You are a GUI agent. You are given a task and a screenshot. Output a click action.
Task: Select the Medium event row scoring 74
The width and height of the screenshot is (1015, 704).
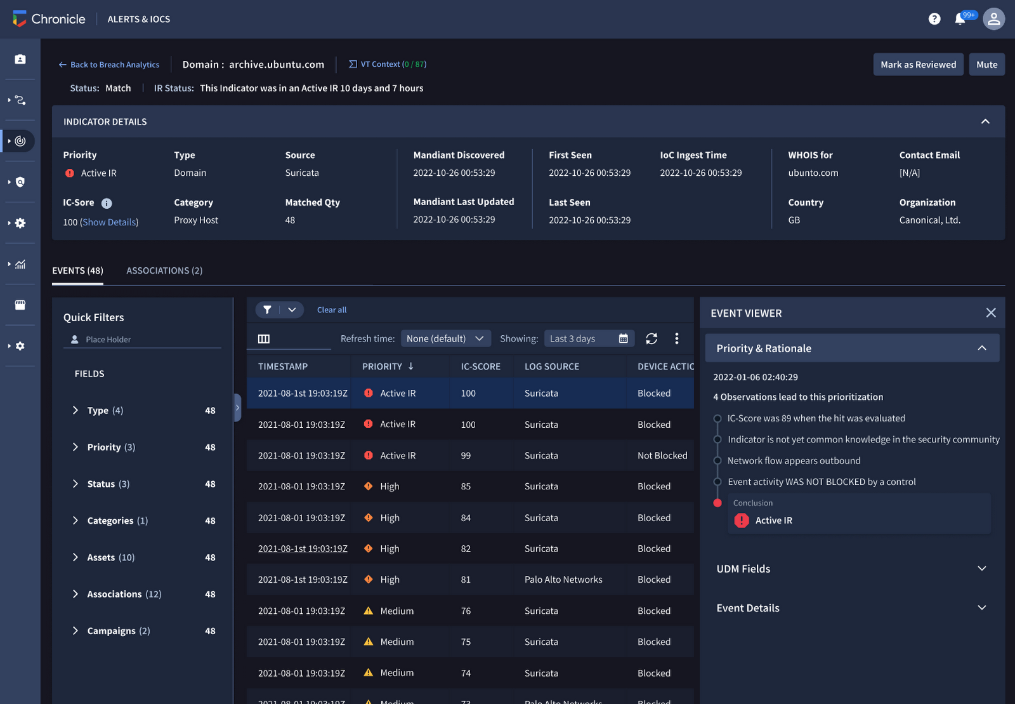point(470,673)
